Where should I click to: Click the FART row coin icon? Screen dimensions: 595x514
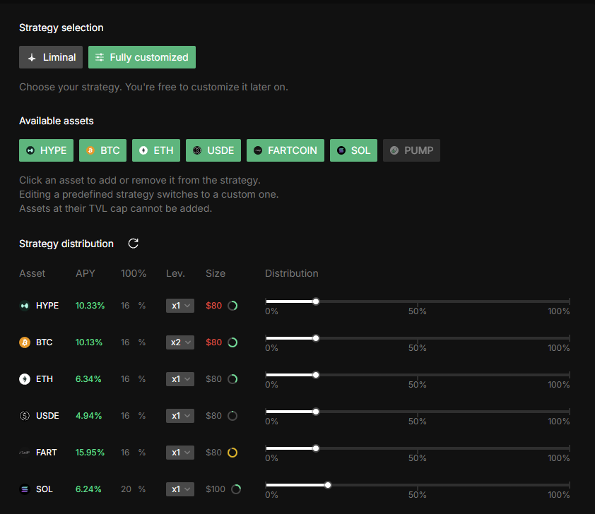click(25, 453)
